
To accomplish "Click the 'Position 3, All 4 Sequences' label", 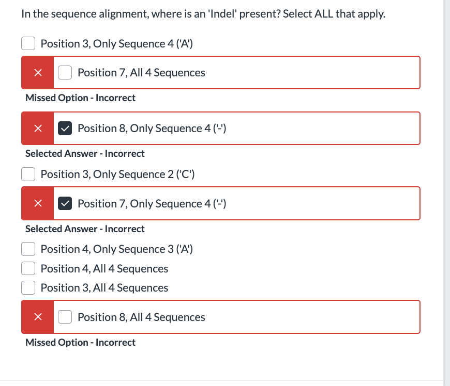I will pos(104,287).
